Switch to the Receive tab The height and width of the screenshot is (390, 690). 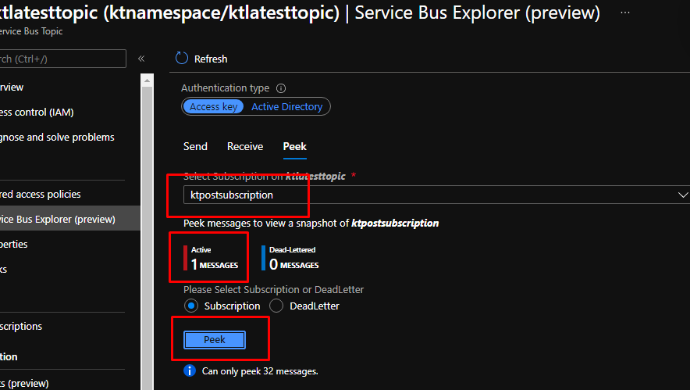(x=245, y=146)
